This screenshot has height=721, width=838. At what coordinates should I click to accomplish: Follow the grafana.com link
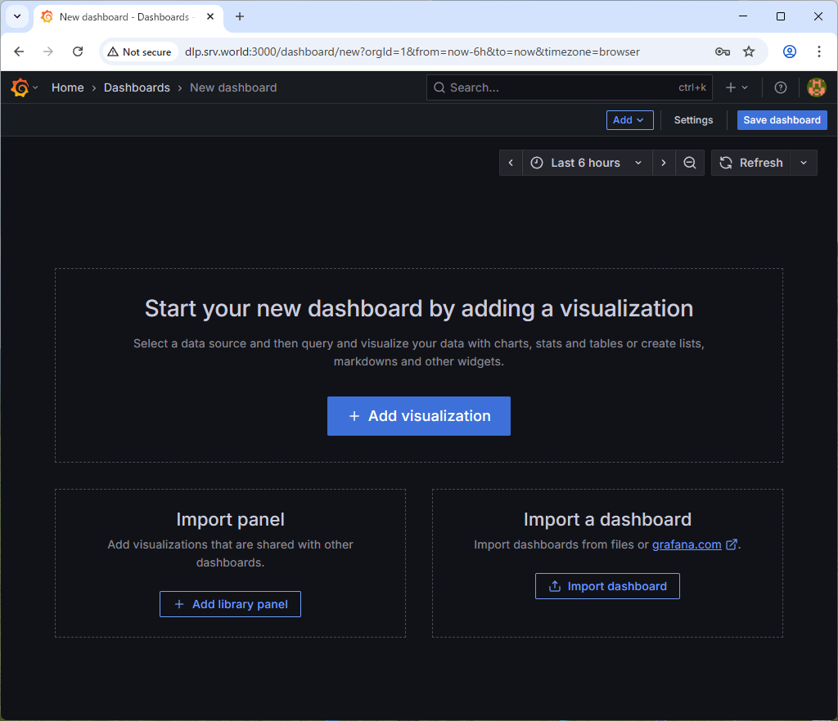click(687, 544)
